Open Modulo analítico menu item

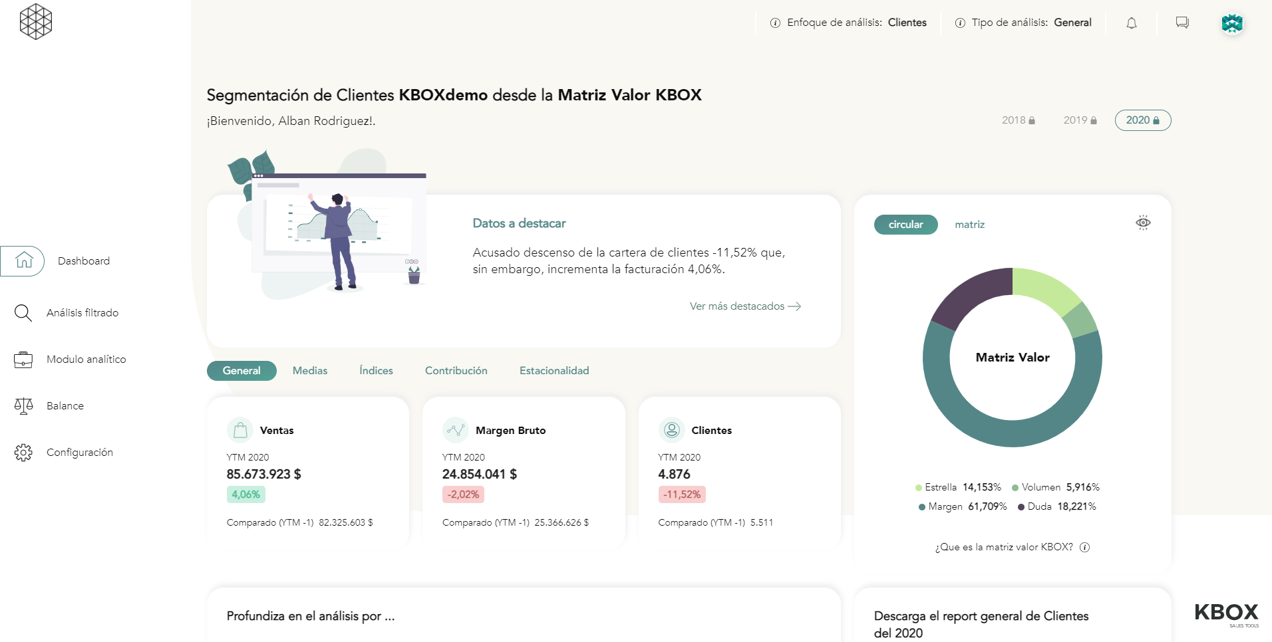86,360
